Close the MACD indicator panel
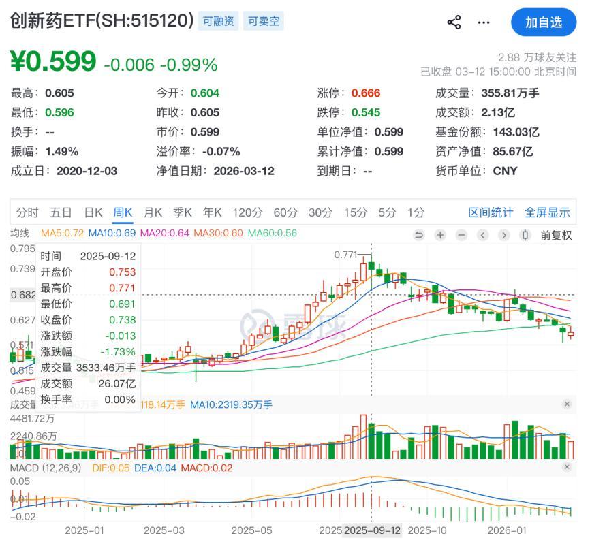Viewport: 590px width, 540px height. point(567,466)
